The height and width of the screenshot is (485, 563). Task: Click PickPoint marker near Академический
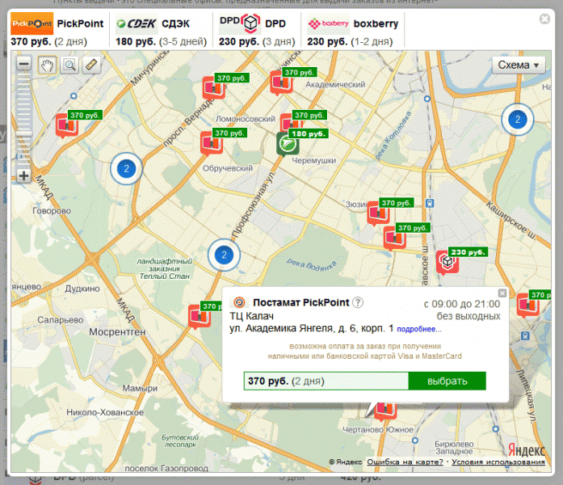(x=281, y=82)
